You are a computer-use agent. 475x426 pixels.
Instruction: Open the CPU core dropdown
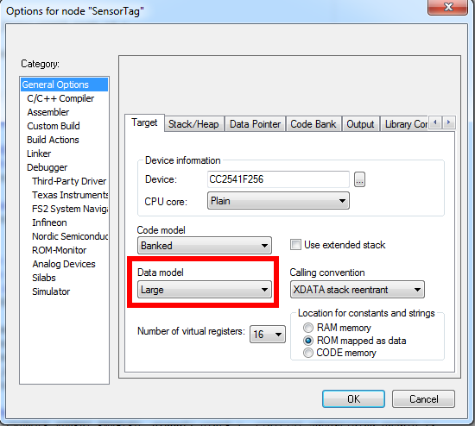click(x=278, y=201)
